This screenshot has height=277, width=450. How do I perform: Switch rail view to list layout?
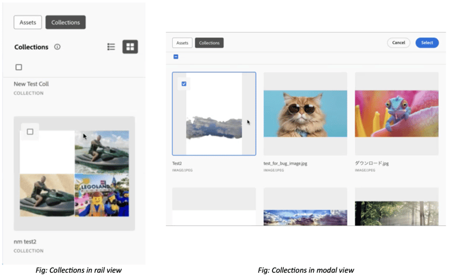(111, 47)
